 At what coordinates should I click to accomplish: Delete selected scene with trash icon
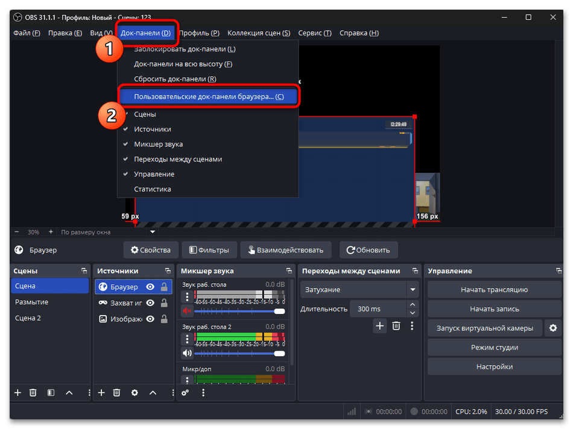coord(33,393)
